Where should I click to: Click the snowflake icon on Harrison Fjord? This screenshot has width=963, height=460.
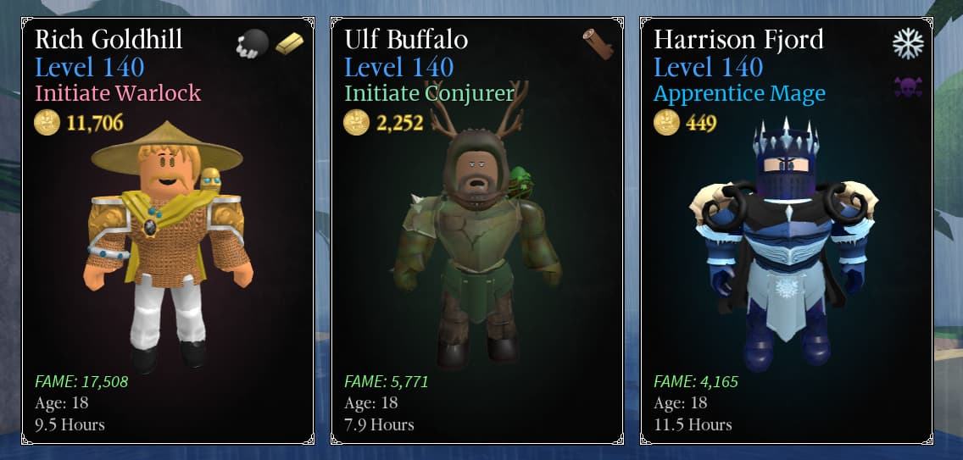(908, 43)
